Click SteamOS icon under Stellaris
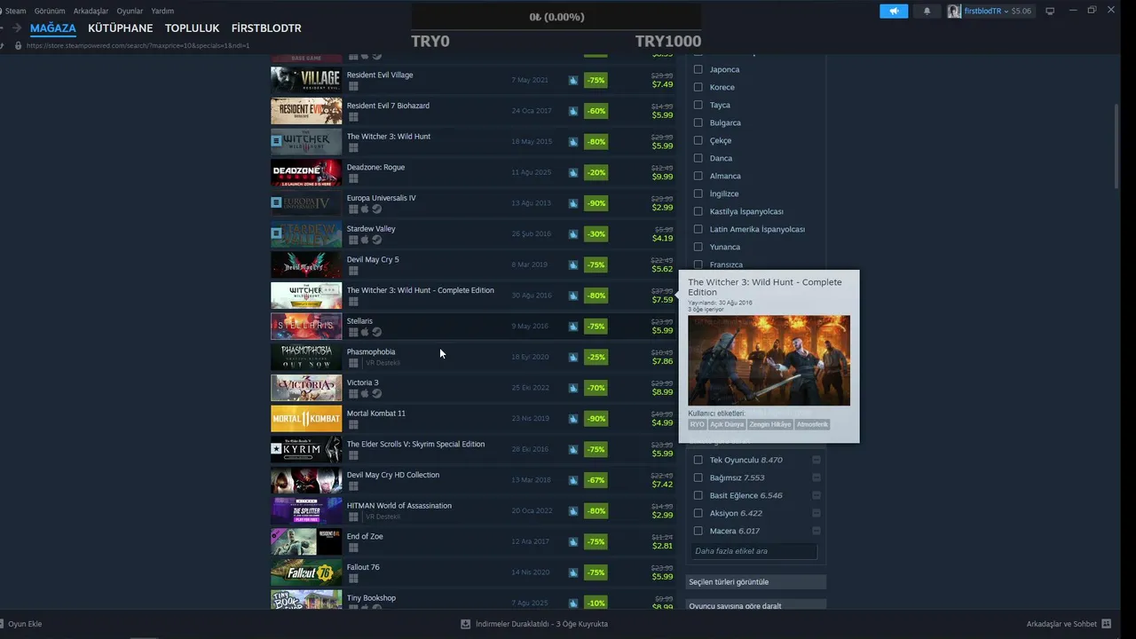 (376, 332)
